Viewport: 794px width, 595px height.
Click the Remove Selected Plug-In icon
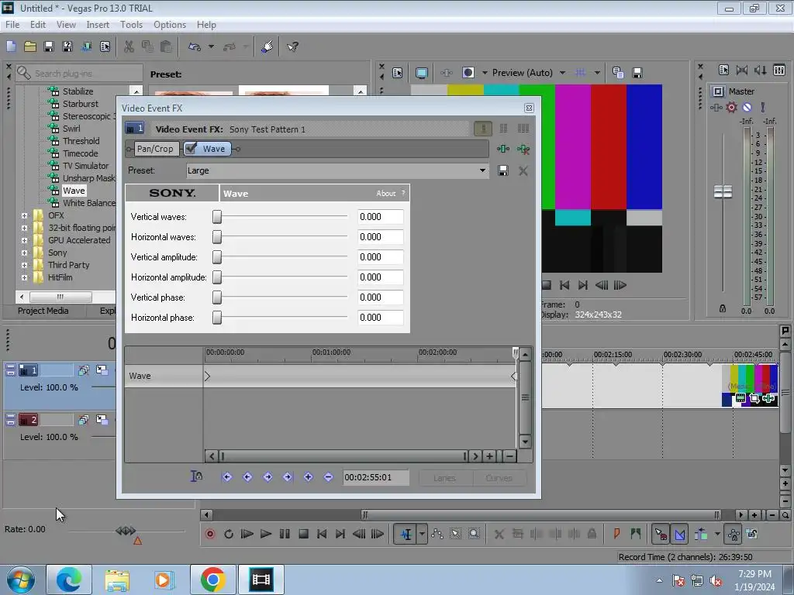[x=523, y=149]
